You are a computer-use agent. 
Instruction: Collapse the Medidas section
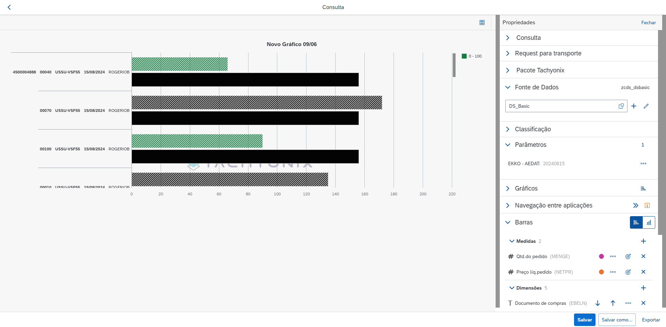pos(512,241)
